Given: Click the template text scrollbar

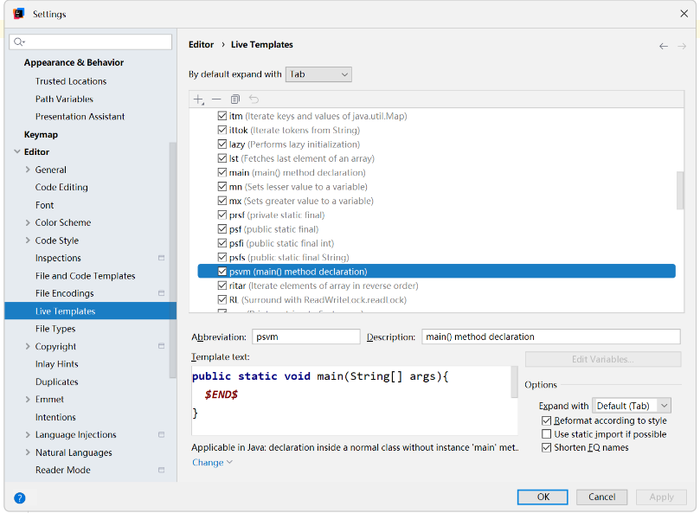Looking at the screenshot, I should coord(514,382).
